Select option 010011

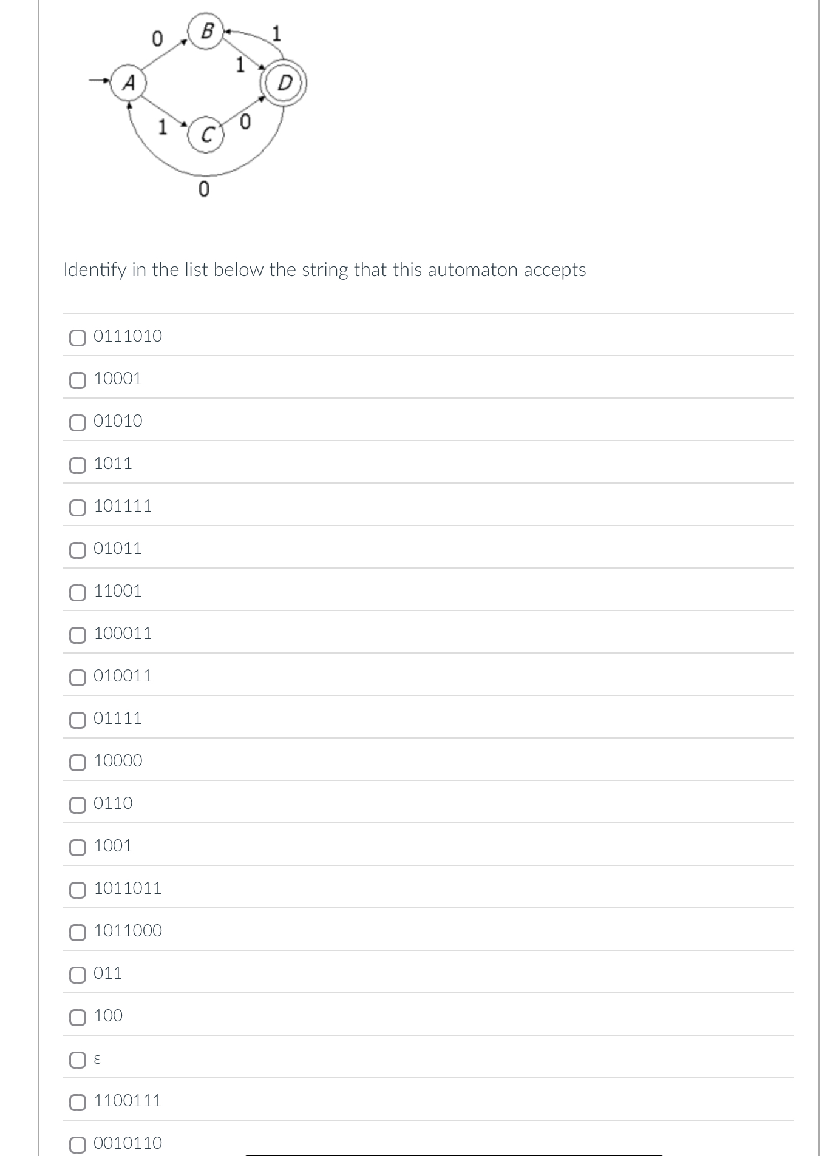[x=76, y=678]
